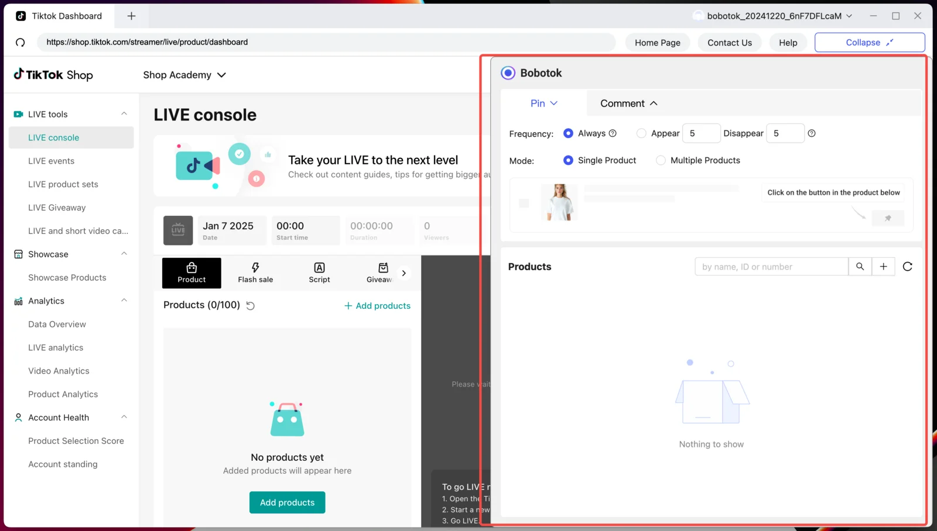The width and height of the screenshot is (937, 531).
Task: Select the Always frequency option
Action: [568, 133]
